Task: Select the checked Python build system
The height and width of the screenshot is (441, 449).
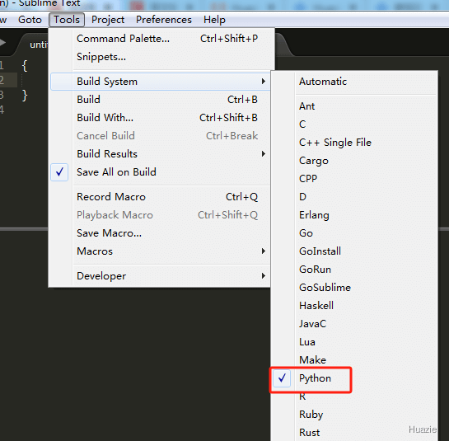Action: 315,378
